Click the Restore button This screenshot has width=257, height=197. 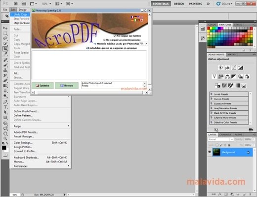(x=67, y=86)
